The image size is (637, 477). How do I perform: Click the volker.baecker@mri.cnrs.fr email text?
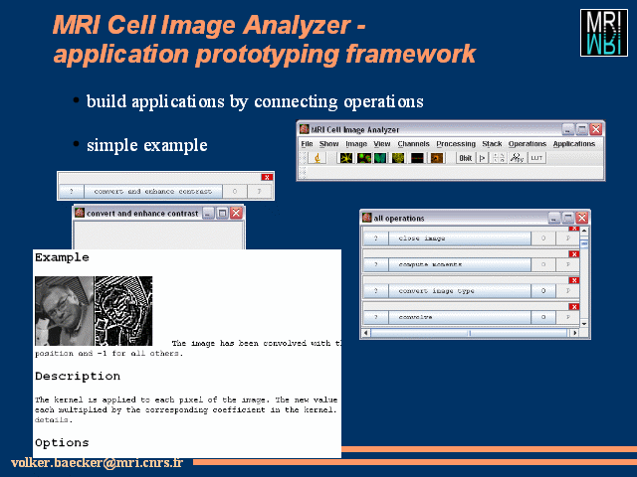[98, 463]
